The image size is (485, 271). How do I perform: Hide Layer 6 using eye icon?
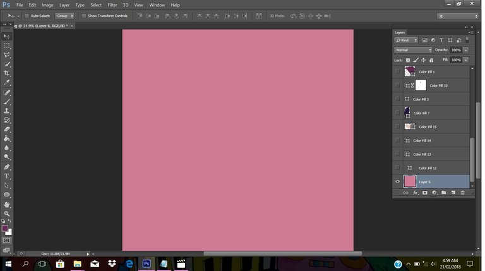(x=397, y=181)
